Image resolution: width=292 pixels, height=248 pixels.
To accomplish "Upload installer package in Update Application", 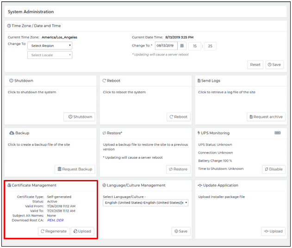I will point(273,231).
